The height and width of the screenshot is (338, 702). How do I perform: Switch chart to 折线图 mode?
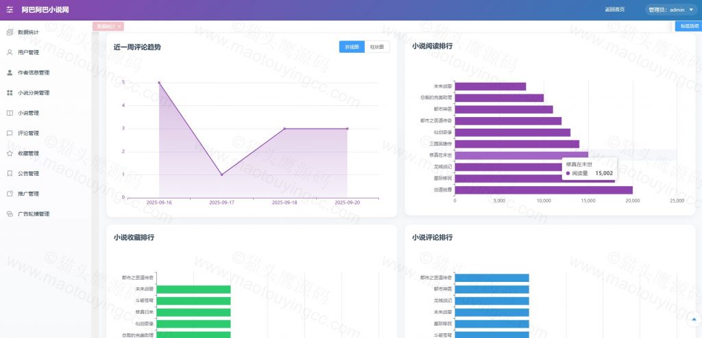point(352,47)
